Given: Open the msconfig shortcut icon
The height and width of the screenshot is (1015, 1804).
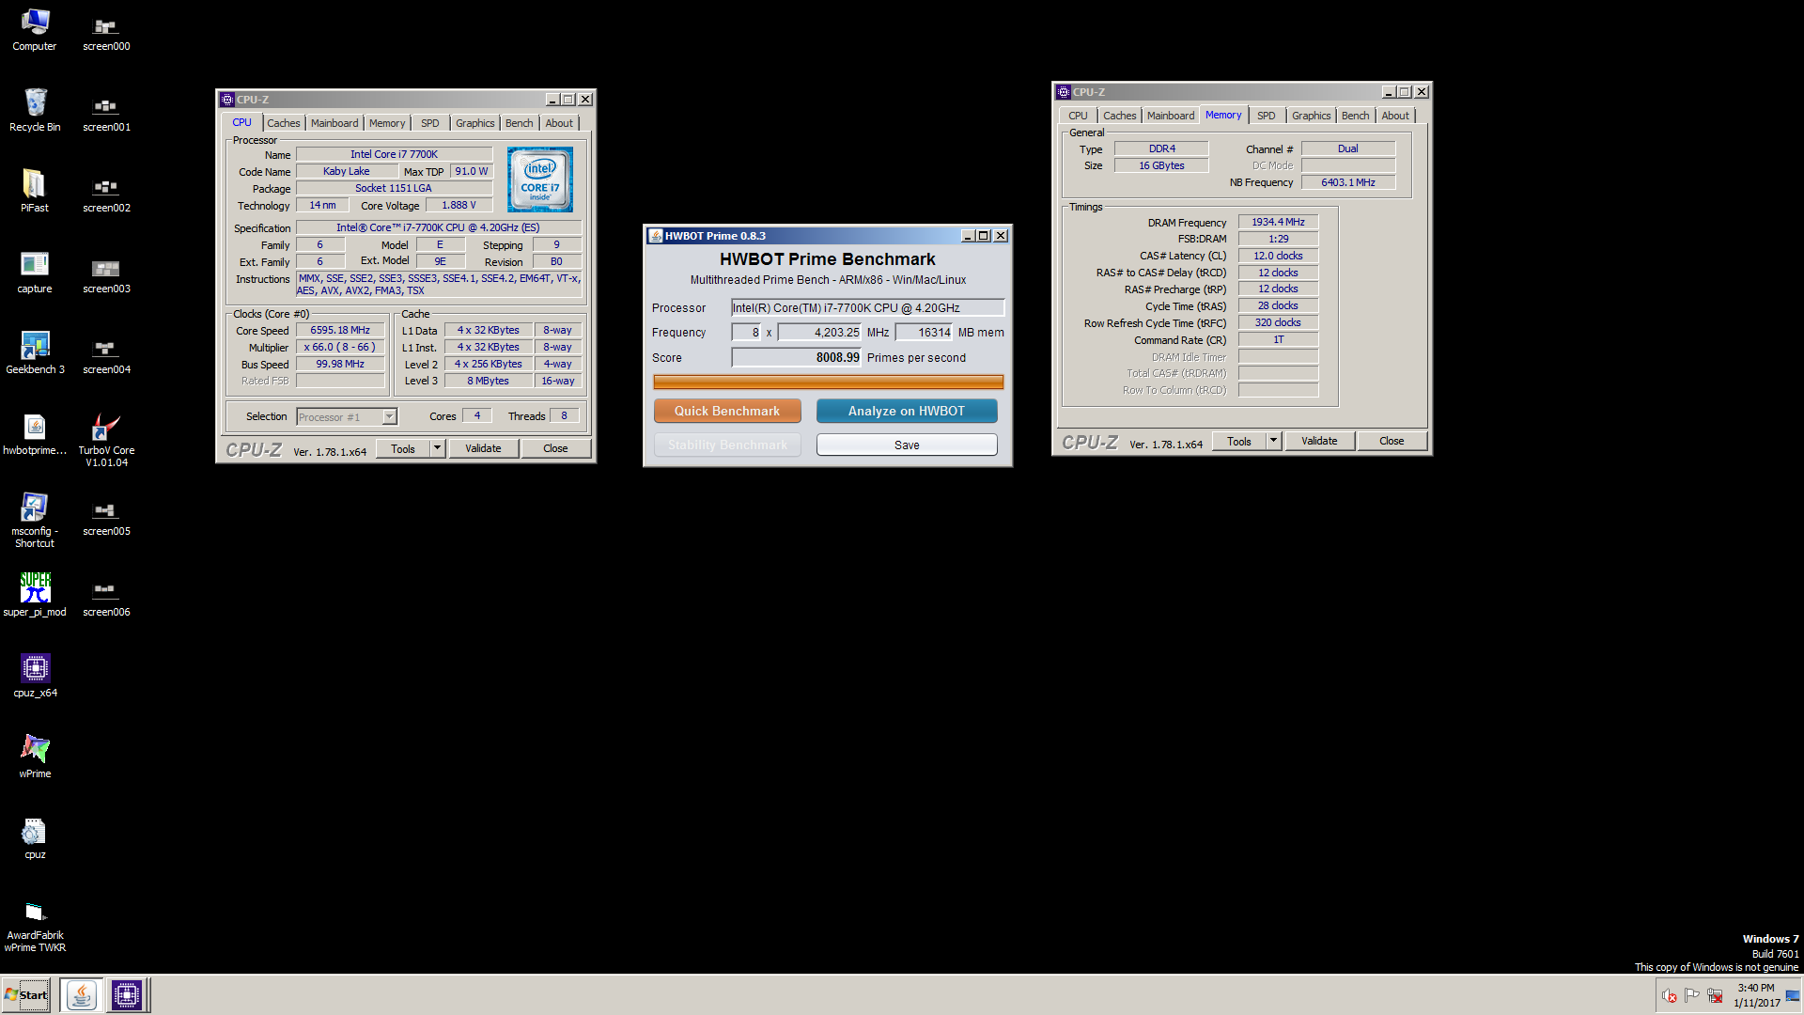Looking at the screenshot, I should click(35, 520).
